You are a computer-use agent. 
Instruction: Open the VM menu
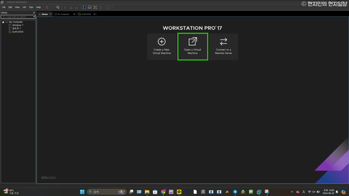coord(24,7)
